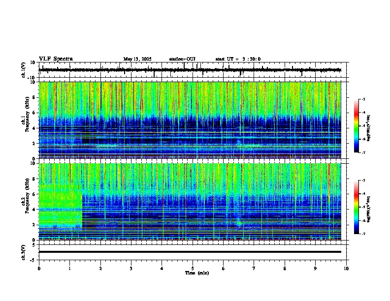The height and width of the screenshot is (301, 390).
Task: Click the "-3" label on ch.1 color scale
Action: click(x=363, y=99)
